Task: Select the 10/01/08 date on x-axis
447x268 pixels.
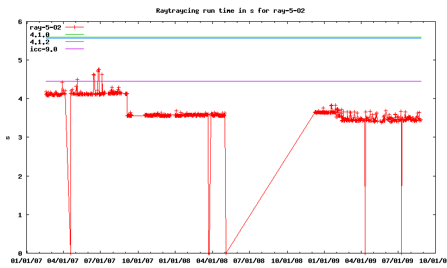Action: [x=287, y=260]
